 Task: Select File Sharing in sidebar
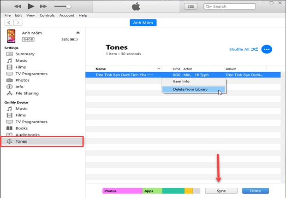pyautogui.click(x=27, y=93)
